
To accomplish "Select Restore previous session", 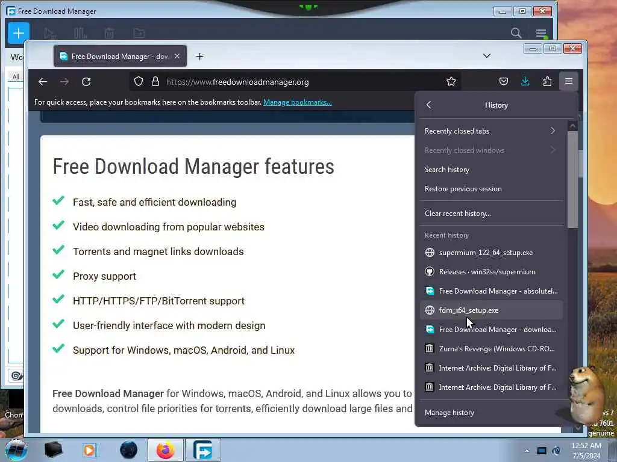I will point(490,188).
